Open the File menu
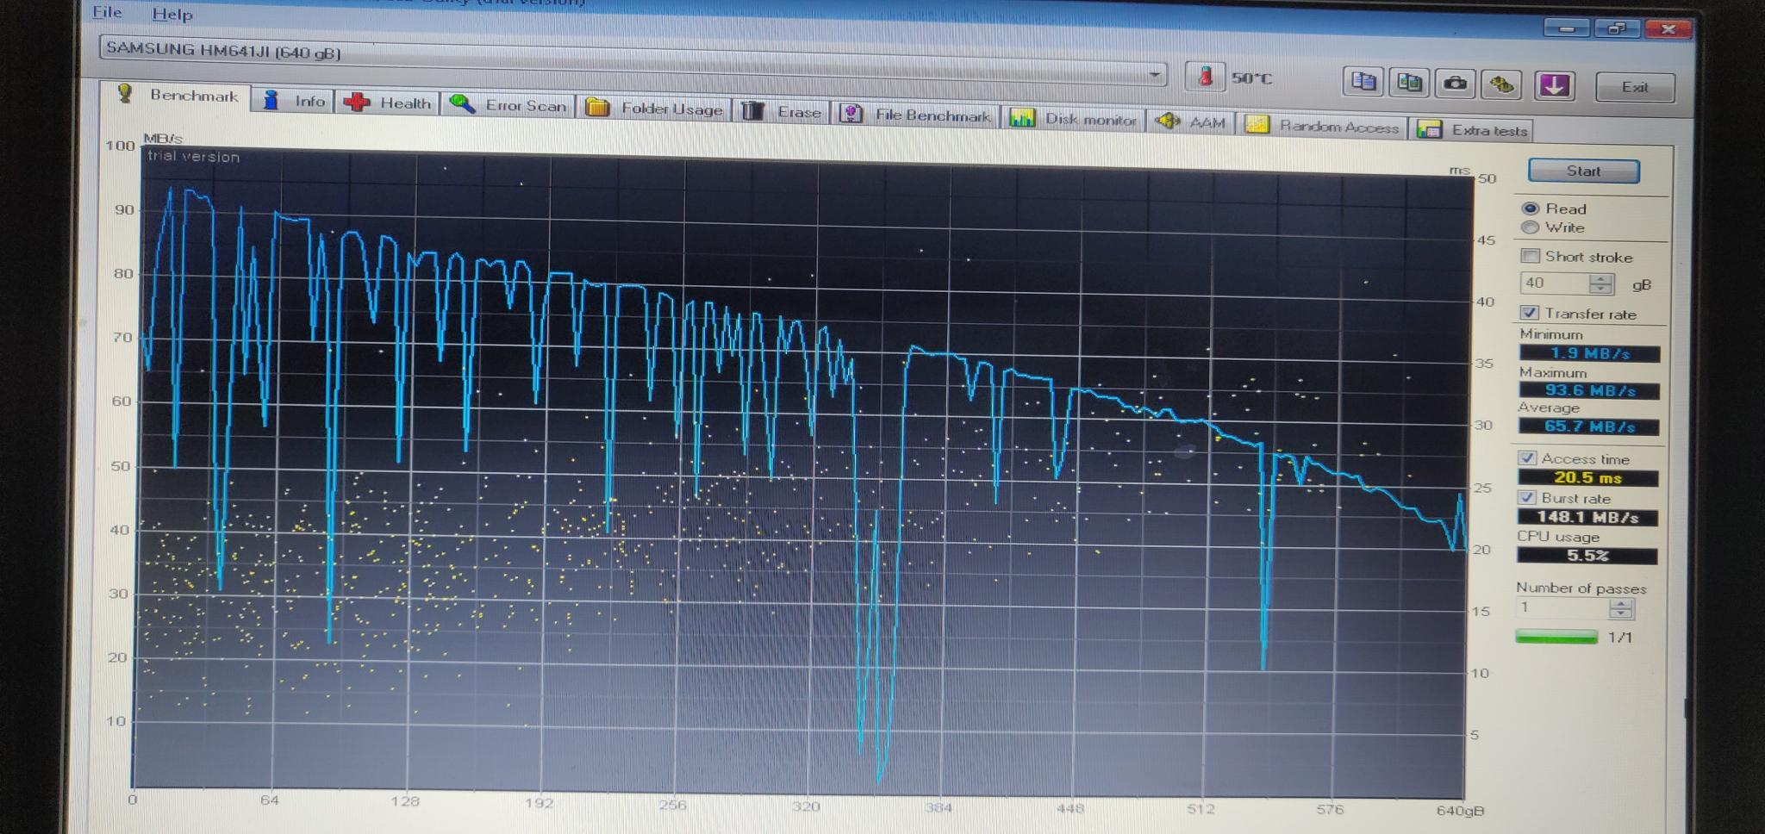Viewport: 1765px width, 834px height. [108, 12]
